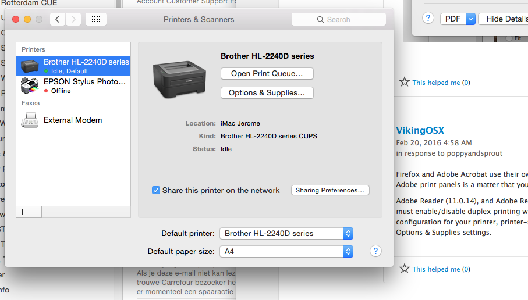Click the 'Offline' status of EPSON printer
This screenshot has width=528, height=300.
coord(61,91)
